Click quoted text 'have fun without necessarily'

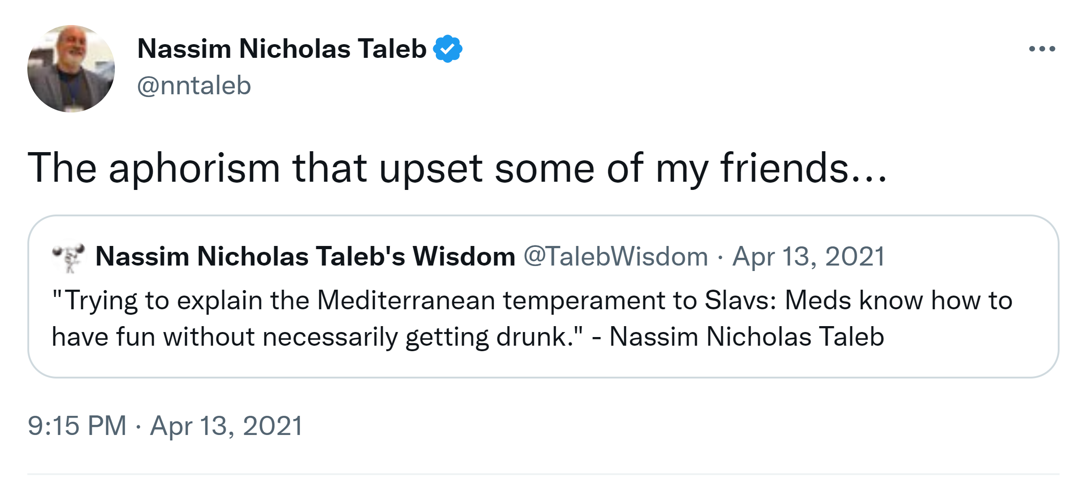[224, 337]
